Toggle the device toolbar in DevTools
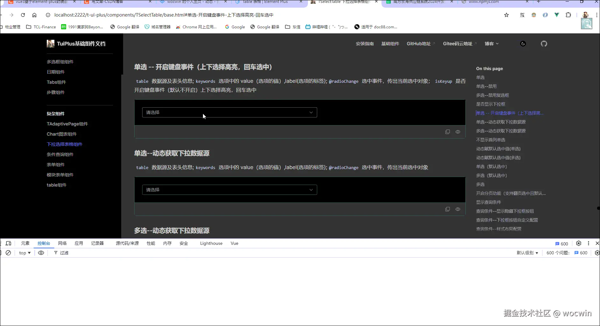 point(9,243)
